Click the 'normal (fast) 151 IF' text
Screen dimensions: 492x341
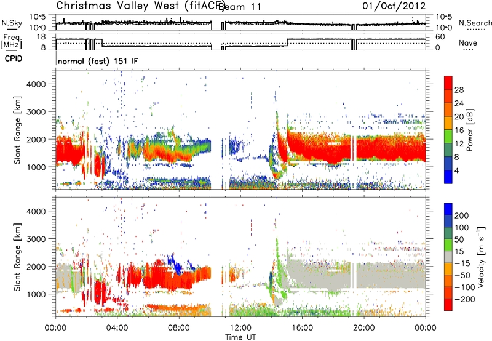click(98, 61)
